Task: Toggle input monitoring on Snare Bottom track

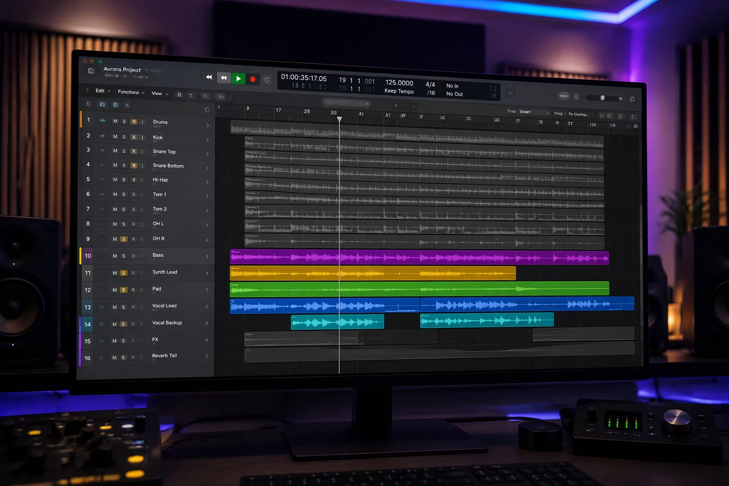Action: [x=142, y=166]
